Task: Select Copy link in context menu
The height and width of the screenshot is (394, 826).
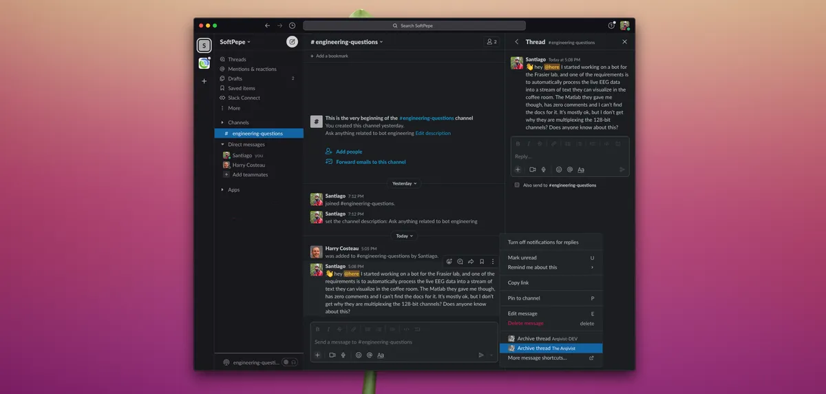Action: tap(551, 282)
